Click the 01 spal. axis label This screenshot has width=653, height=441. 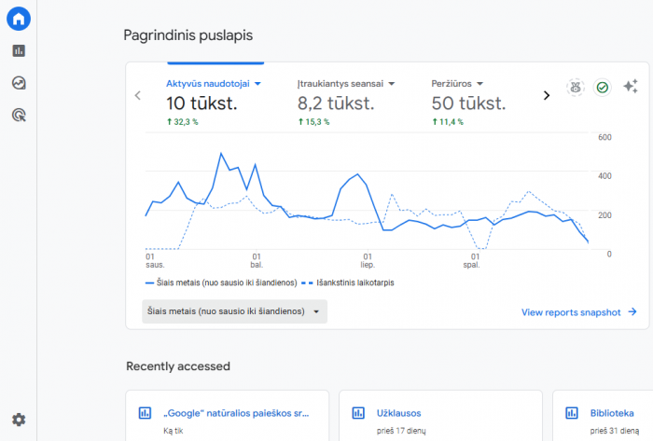pyautogui.click(x=472, y=260)
